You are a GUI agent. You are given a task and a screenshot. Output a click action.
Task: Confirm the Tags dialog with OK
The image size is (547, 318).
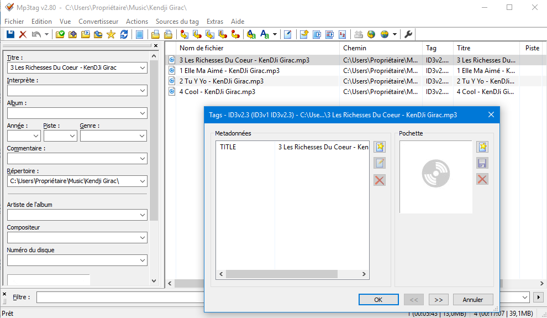click(x=378, y=300)
